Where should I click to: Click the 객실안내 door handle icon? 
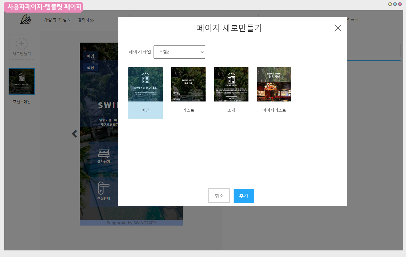pos(104,188)
